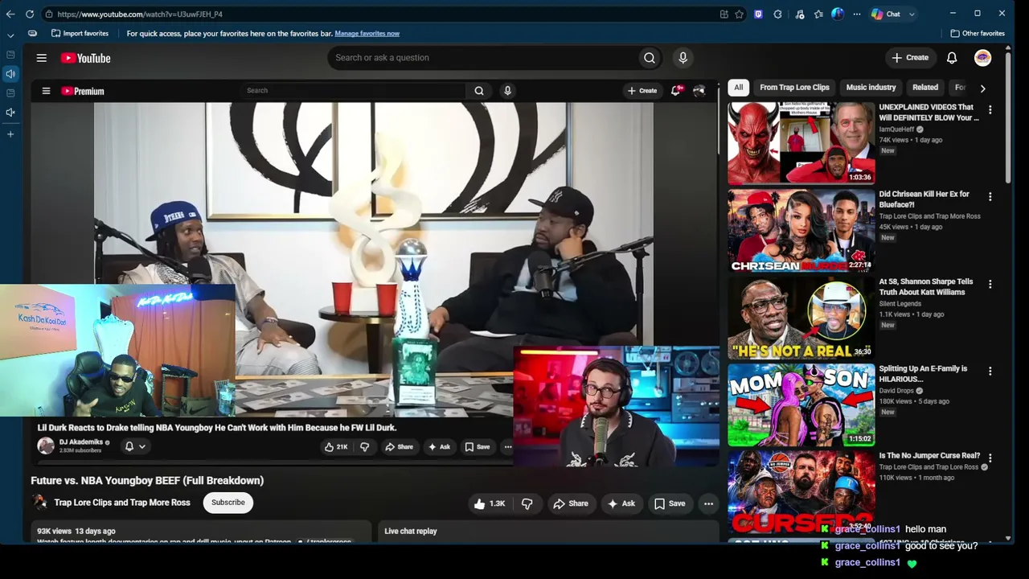Screen dimensions: 1029x579
Task: Open the Copilot Chat button
Action: [x=886, y=14]
